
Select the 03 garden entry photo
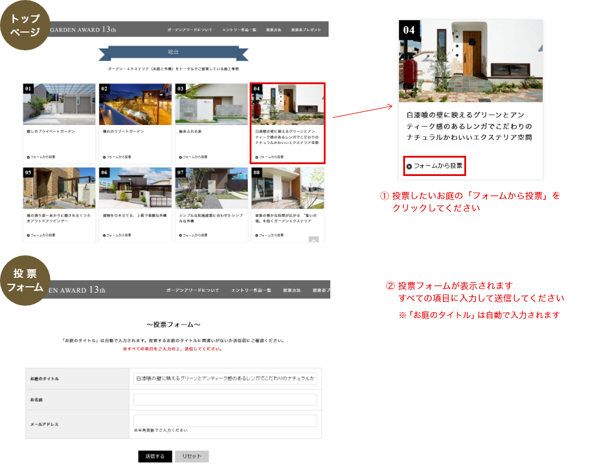(x=211, y=104)
